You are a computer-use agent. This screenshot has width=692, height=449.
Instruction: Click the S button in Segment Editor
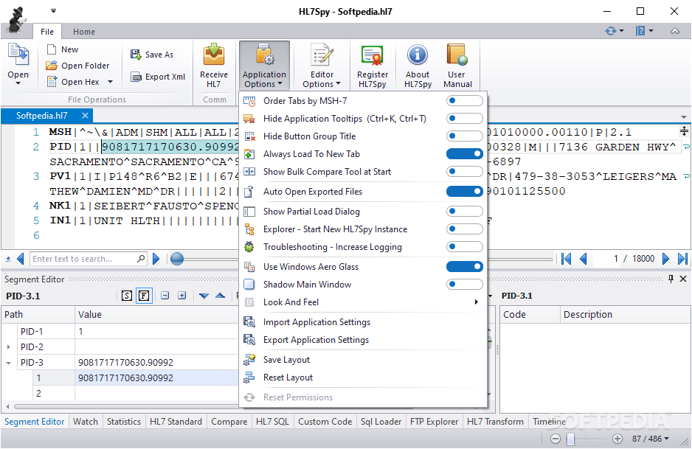127,296
